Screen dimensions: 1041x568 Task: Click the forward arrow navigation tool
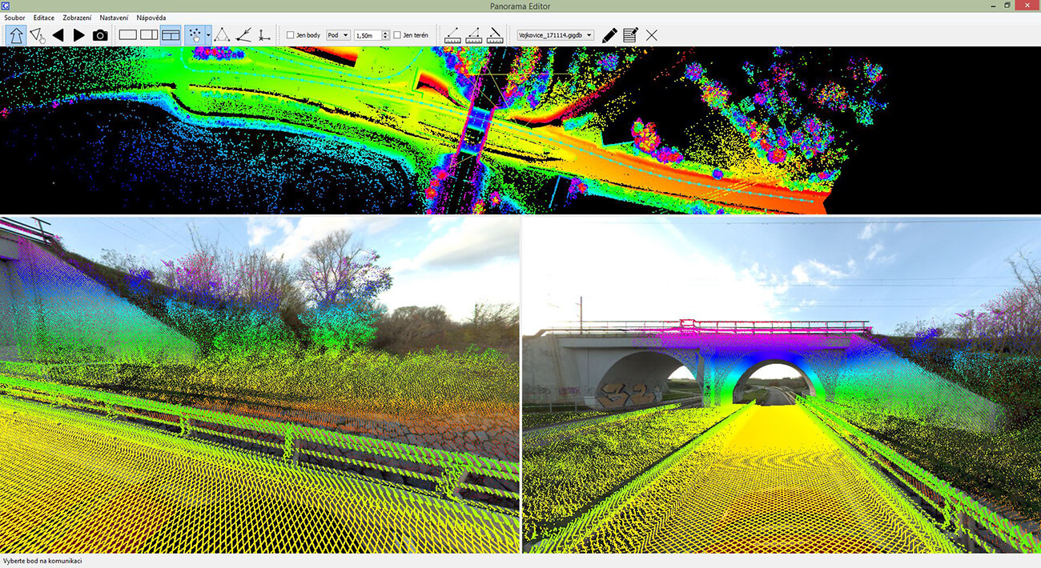click(16, 35)
